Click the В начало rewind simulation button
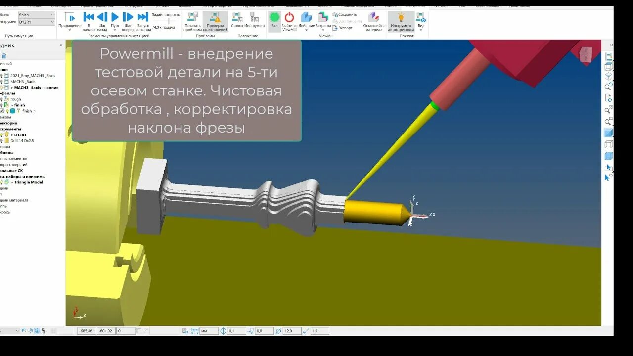This screenshot has height=356, width=633. (x=89, y=21)
